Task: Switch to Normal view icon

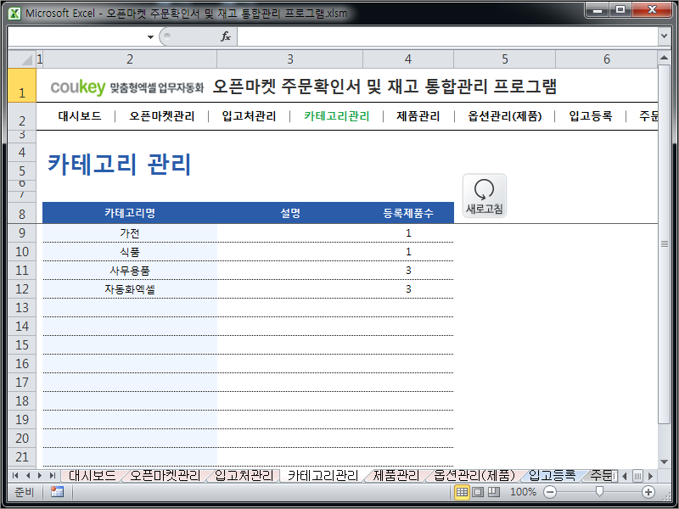Action: point(462,492)
